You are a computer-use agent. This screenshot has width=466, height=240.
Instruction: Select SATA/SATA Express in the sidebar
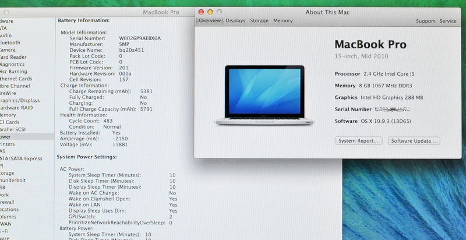point(21,158)
